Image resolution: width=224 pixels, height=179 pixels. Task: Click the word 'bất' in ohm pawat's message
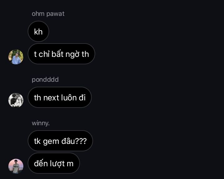tap(58, 54)
